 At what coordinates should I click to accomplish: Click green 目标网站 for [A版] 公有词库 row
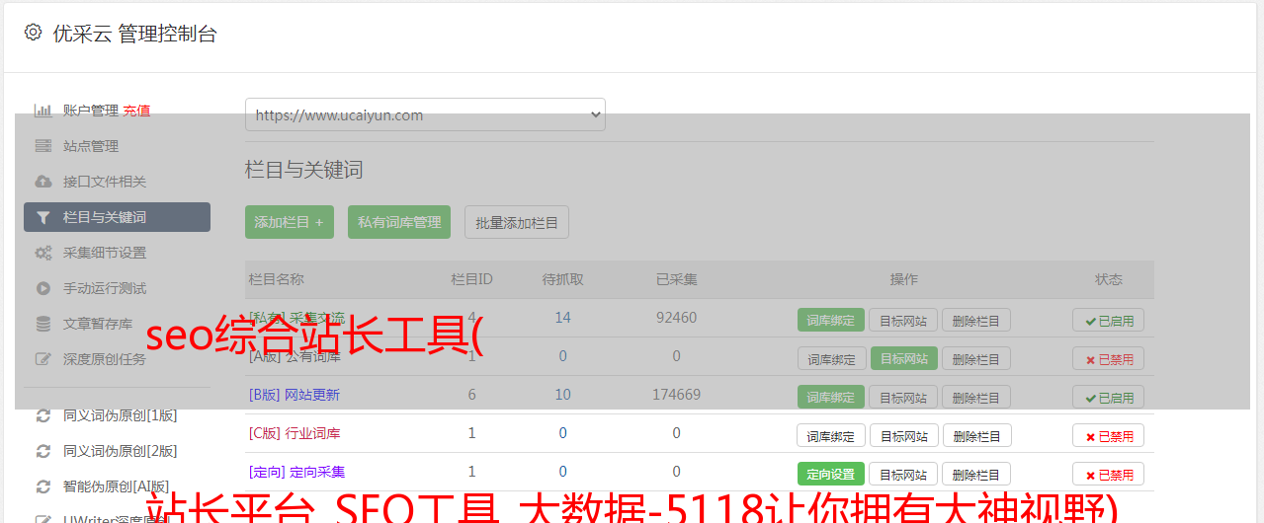tap(903, 358)
